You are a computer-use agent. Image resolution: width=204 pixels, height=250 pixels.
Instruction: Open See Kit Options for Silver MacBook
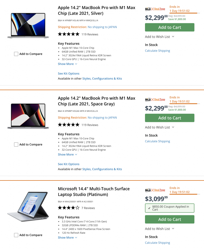pos(69,74)
